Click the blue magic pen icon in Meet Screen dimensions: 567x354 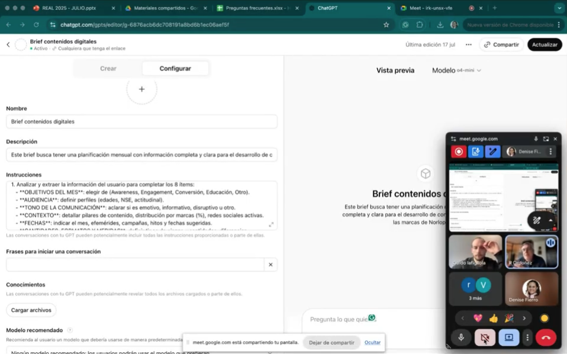pyautogui.click(x=492, y=152)
